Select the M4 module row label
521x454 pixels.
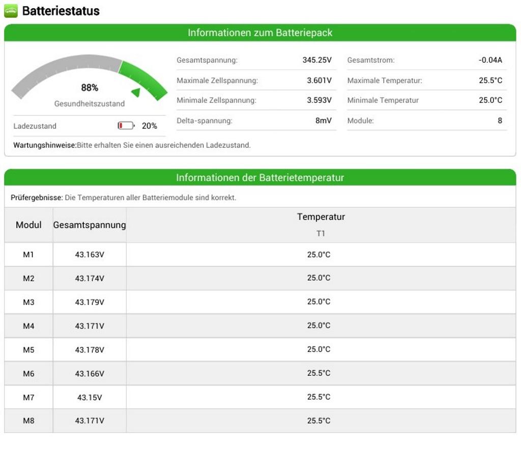[x=28, y=326]
